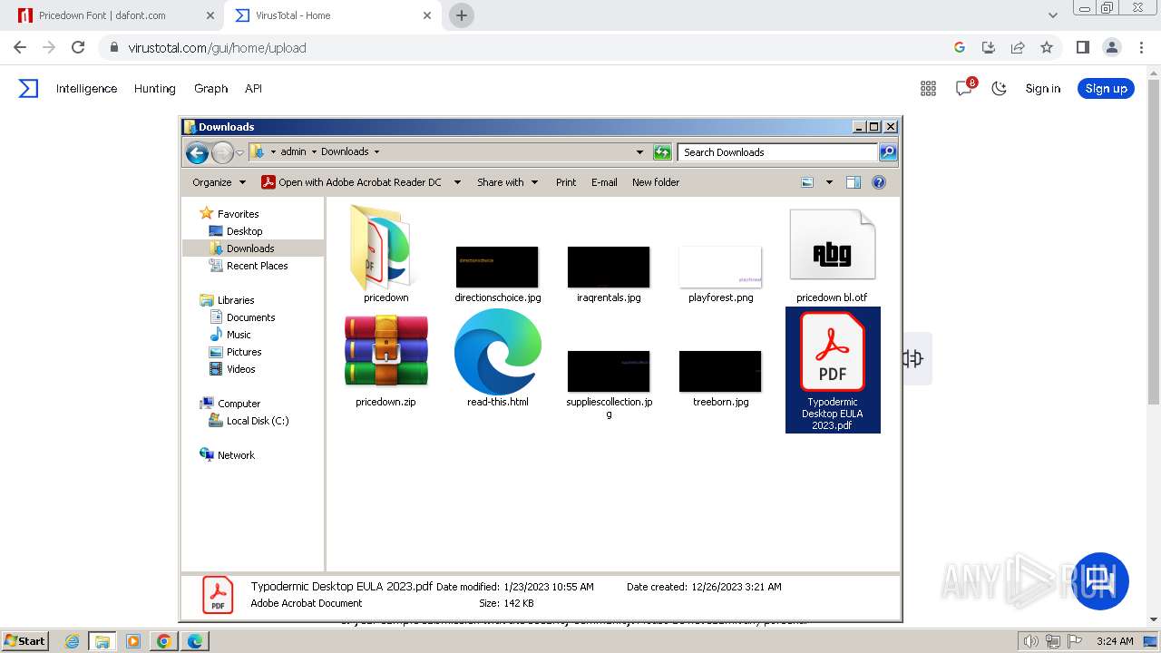
Task: Open the Organize dropdown menu
Action: [x=219, y=182]
